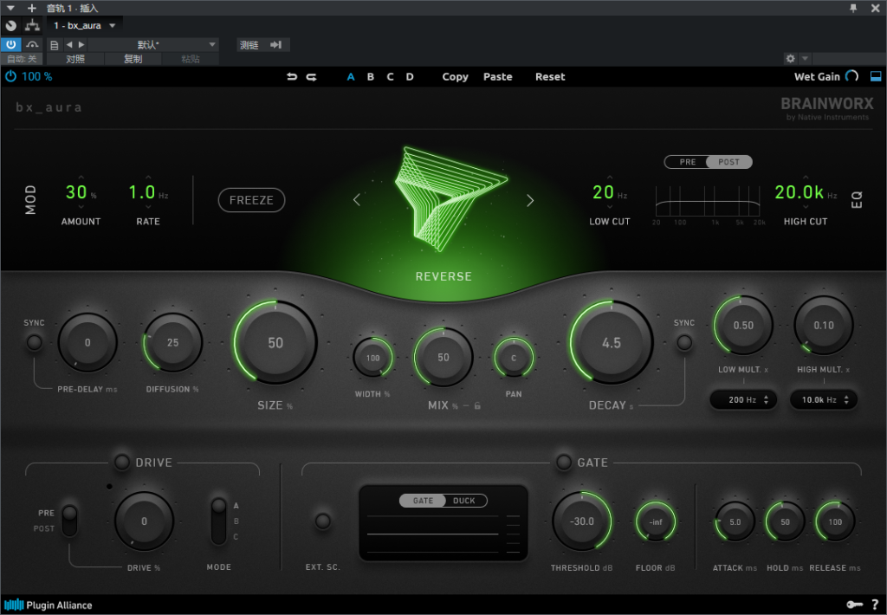Viewport: 887px width, 615px height.
Task: Click the Copy button in plugin toolbar
Action: coord(456,77)
